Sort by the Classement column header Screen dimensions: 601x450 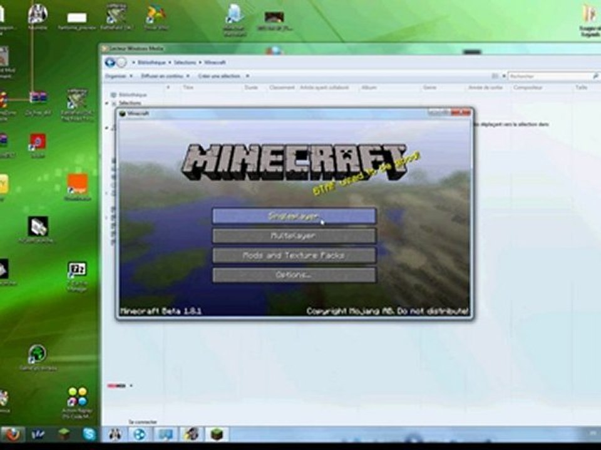point(282,87)
